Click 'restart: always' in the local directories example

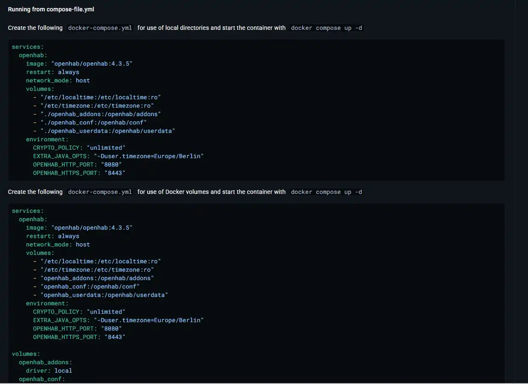point(53,72)
